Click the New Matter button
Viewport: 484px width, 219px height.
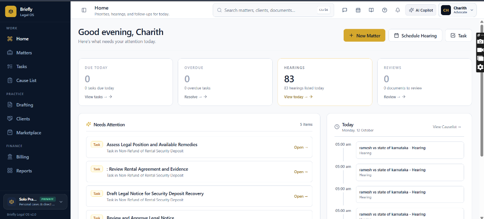(364, 35)
